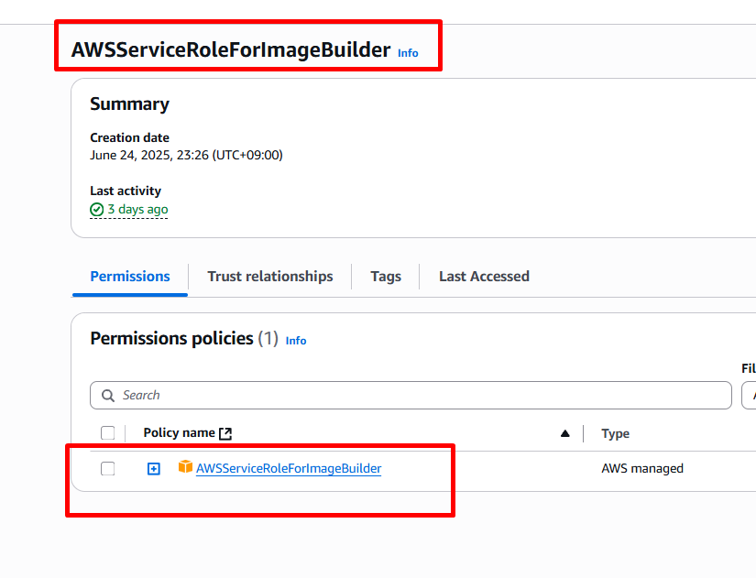Image resolution: width=756 pixels, height=578 pixels.
Task: Expand the AWSServiceRoleForImageBuilder policy row
Action: pos(154,469)
